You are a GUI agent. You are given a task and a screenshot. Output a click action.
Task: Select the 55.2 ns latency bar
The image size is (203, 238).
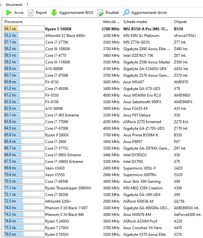point(24,35)
